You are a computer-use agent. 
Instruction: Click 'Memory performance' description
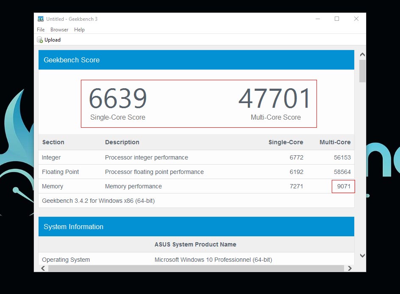click(x=133, y=187)
